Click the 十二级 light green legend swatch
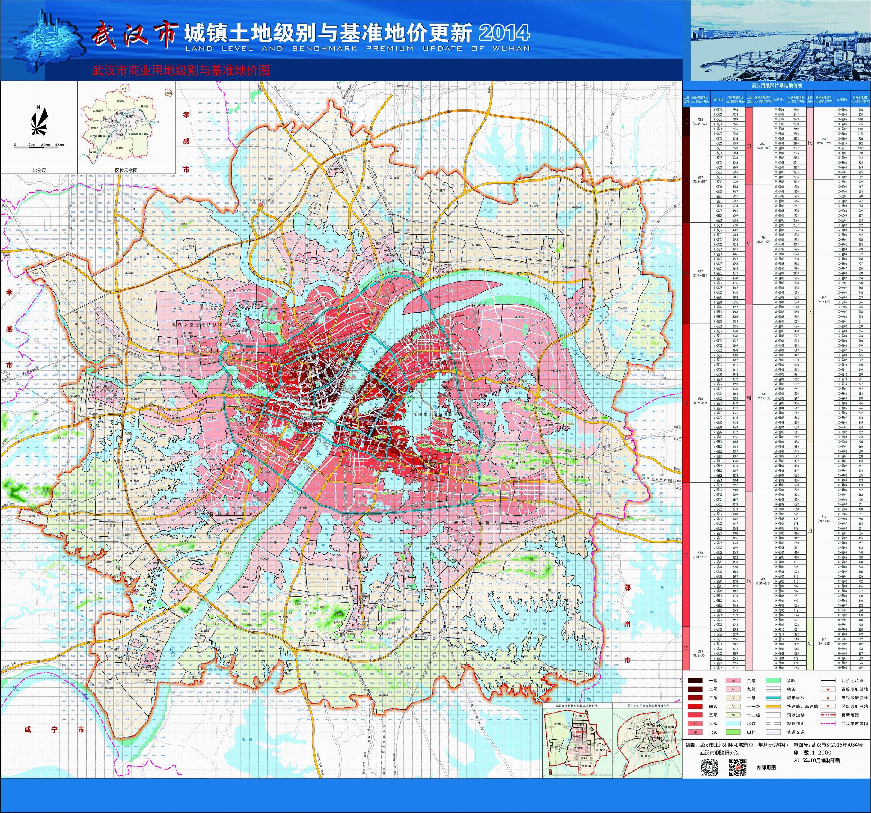Viewport: 871px width, 813px height. 733,715
